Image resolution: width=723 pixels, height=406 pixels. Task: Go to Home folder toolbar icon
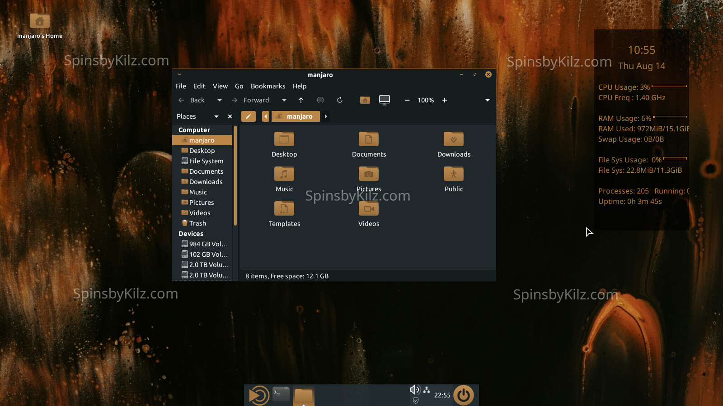(x=365, y=100)
